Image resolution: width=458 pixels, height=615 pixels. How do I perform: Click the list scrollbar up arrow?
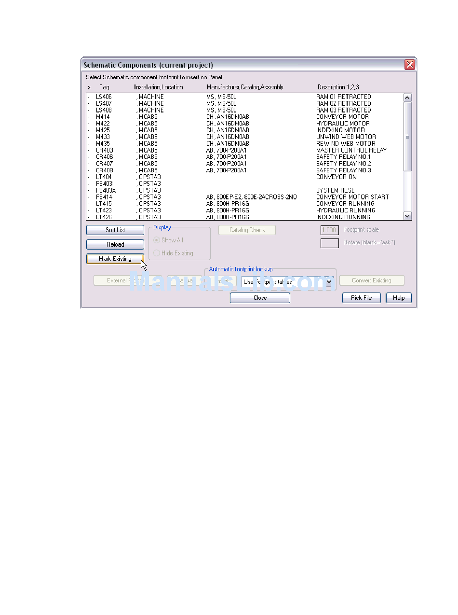coord(407,98)
